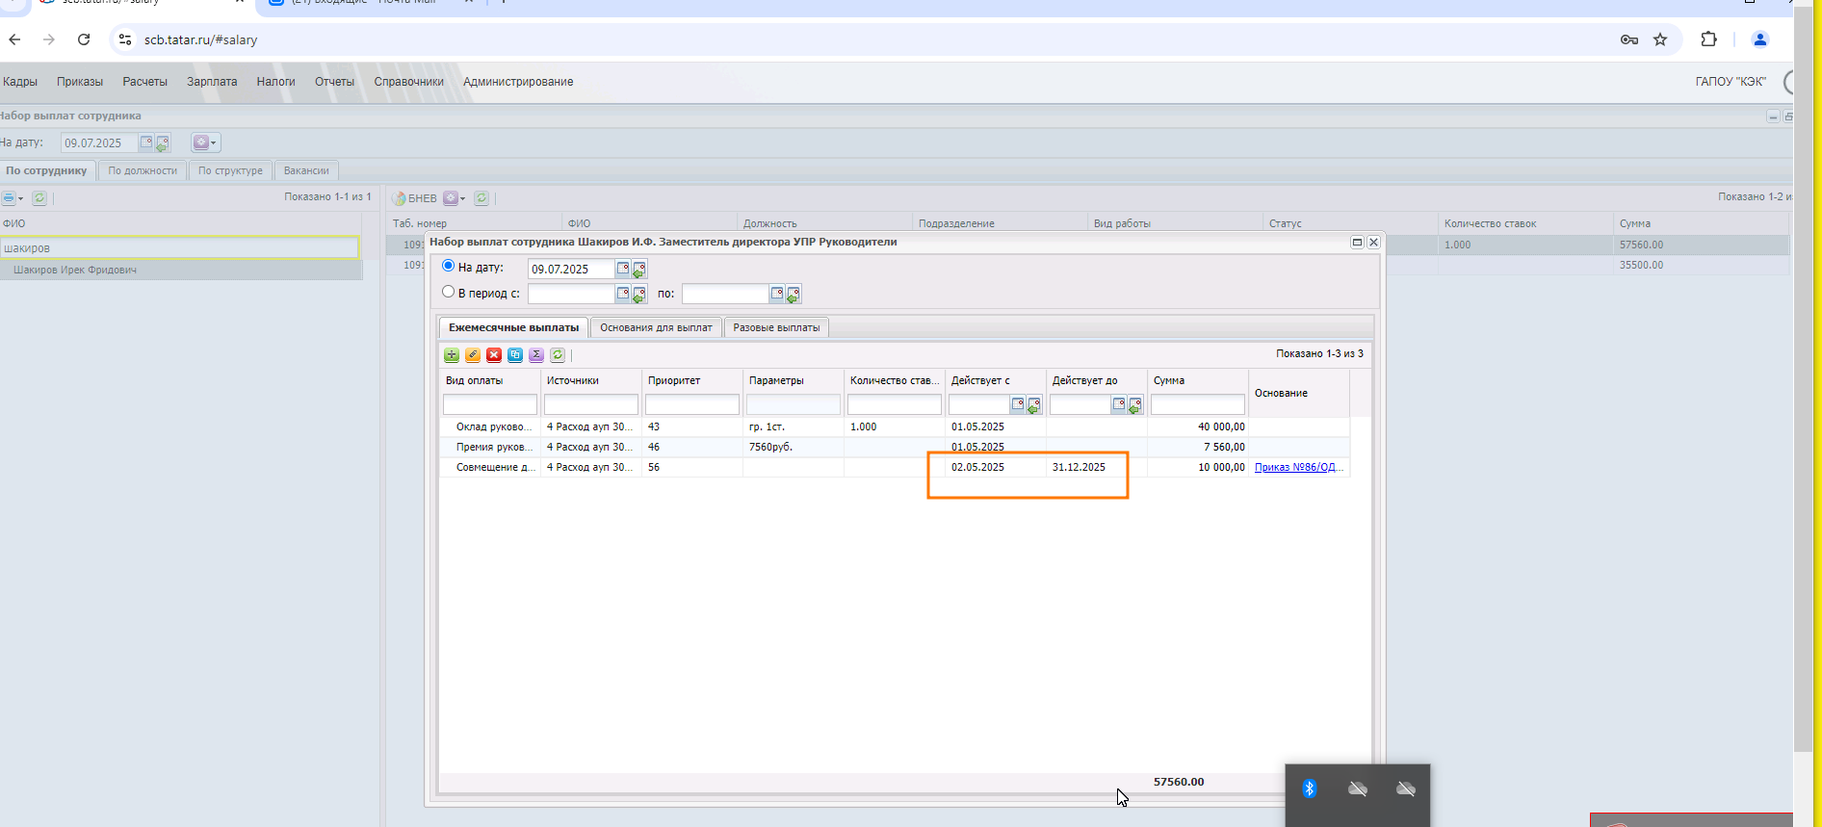Show saved password key icon
Viewport: 1822px width, 827px height.
coord(1629,39)
